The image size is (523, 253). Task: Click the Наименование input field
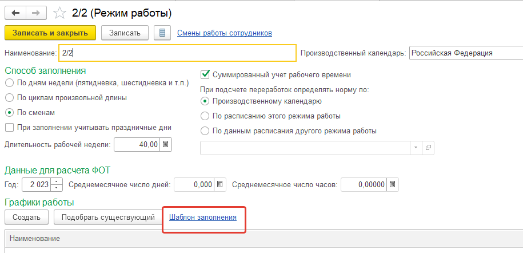[177, 53]
